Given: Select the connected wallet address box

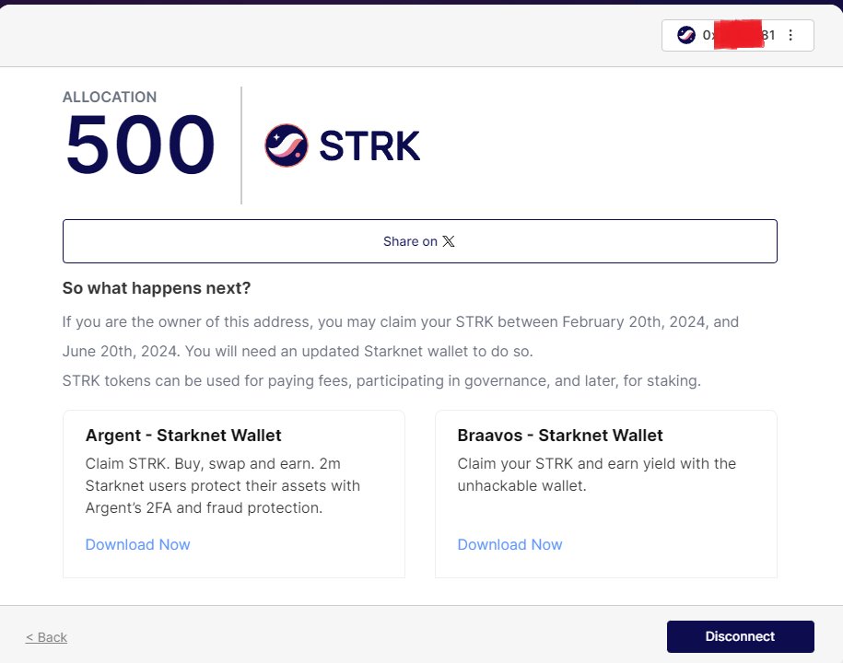Looking at the screenshot, I should pos(738,36).
